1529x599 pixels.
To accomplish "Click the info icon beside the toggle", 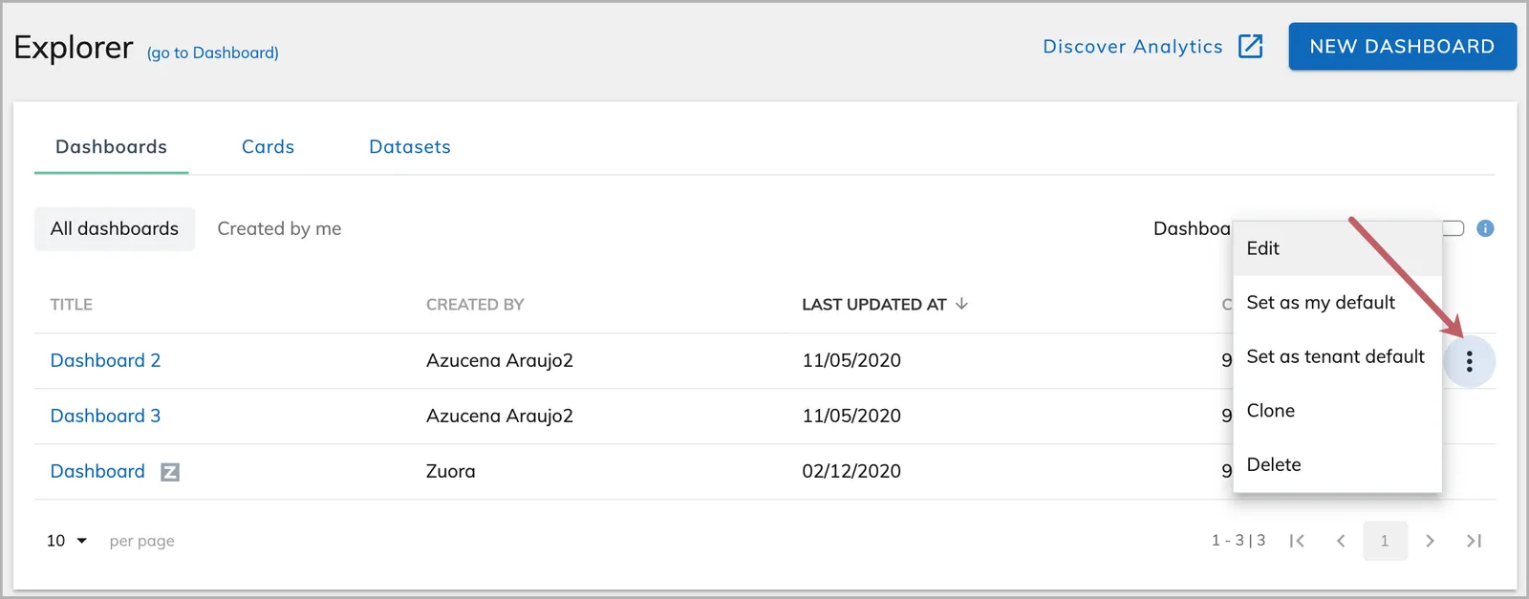I will 1485,228.
